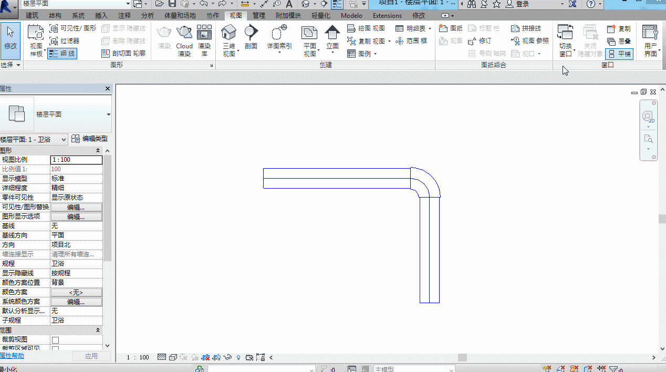Click 编辑 button for 可见性/图形替换

(76, 207)
